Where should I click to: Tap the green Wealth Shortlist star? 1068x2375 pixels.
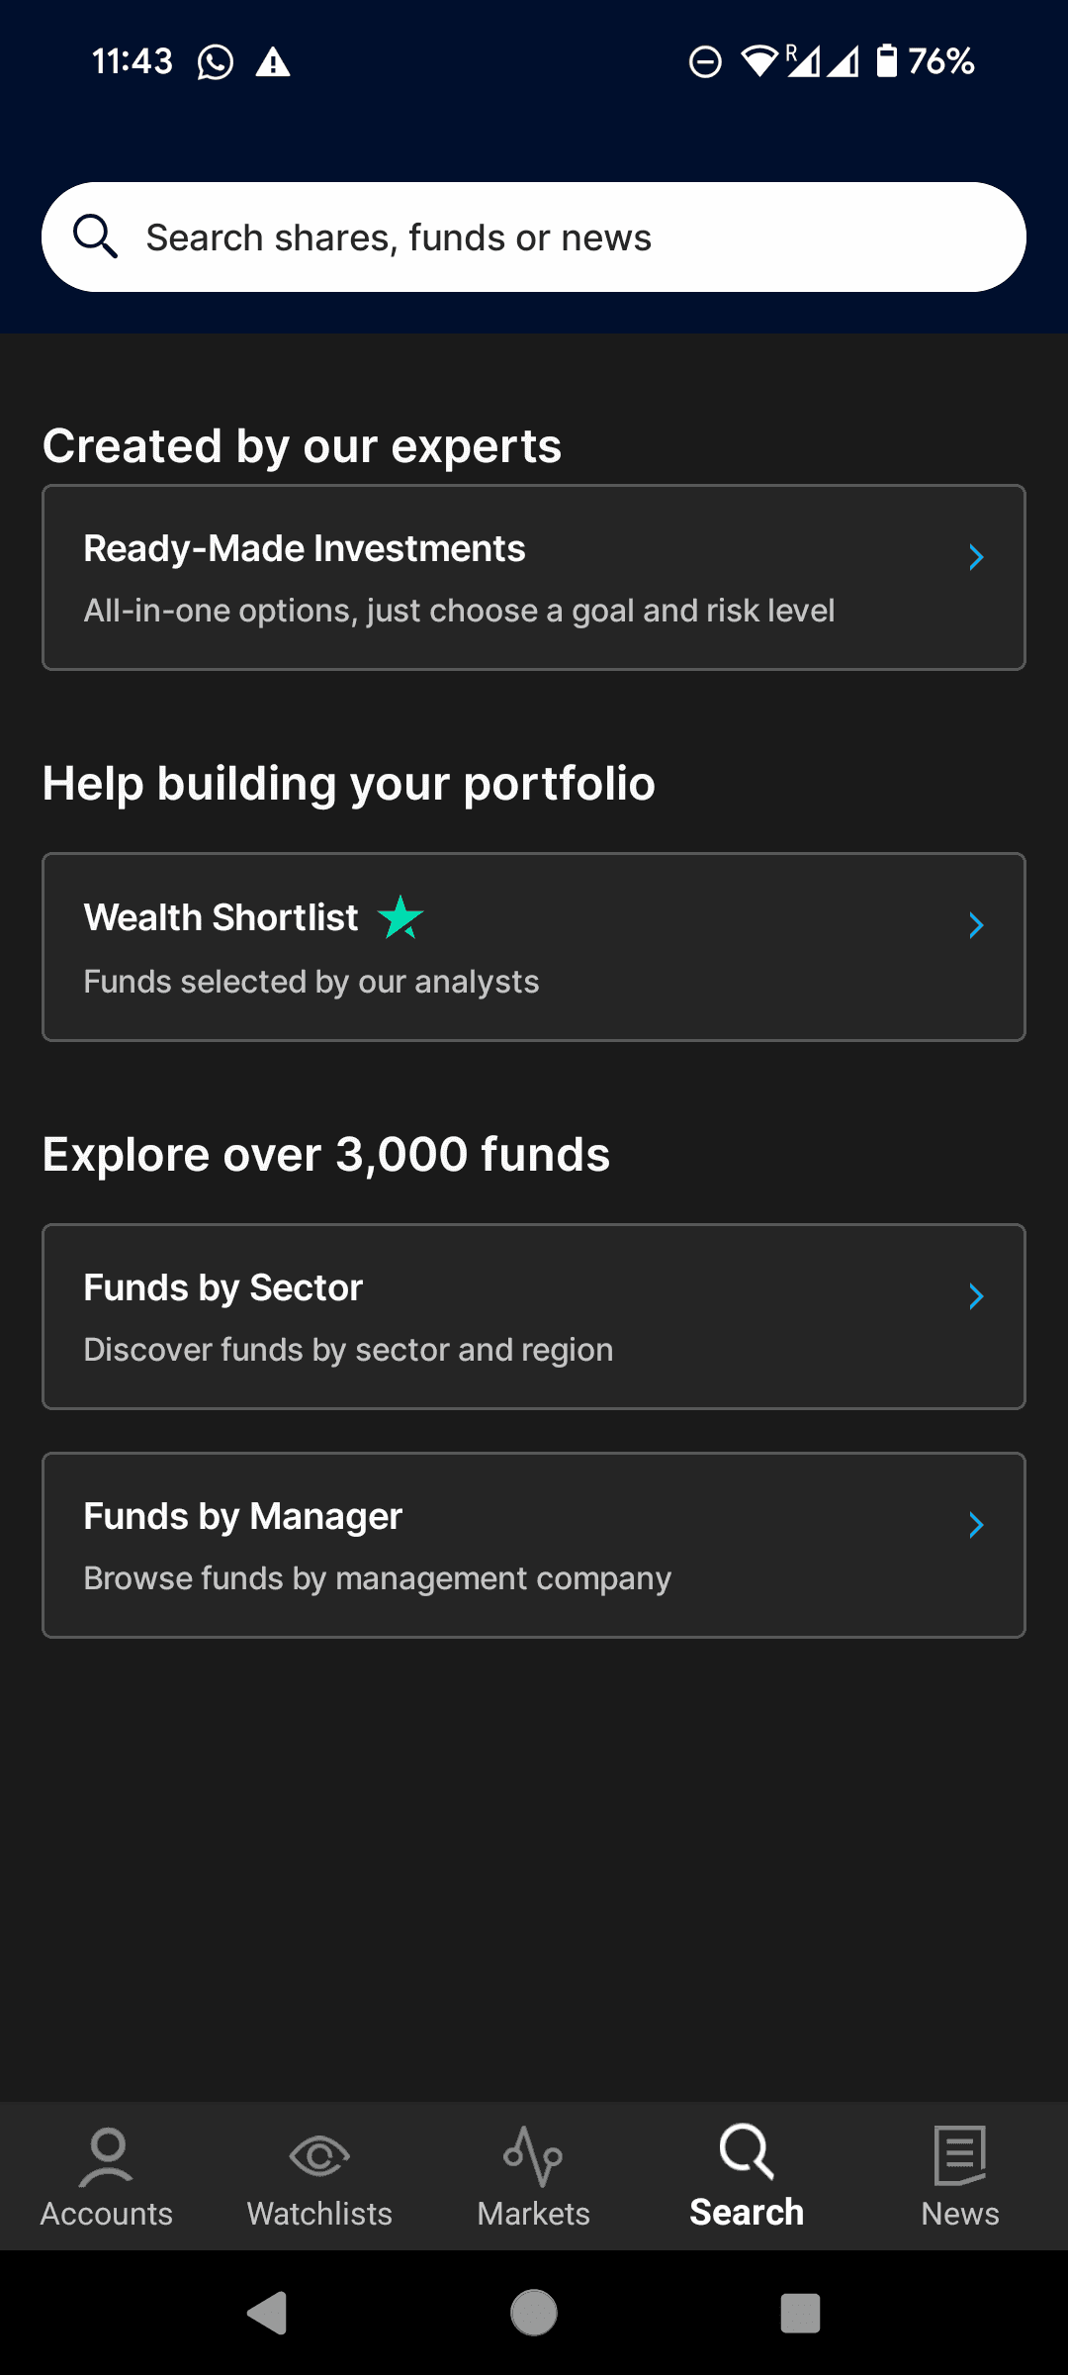coord(400,917)
